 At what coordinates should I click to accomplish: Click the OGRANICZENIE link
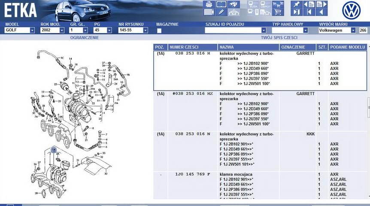85,37
